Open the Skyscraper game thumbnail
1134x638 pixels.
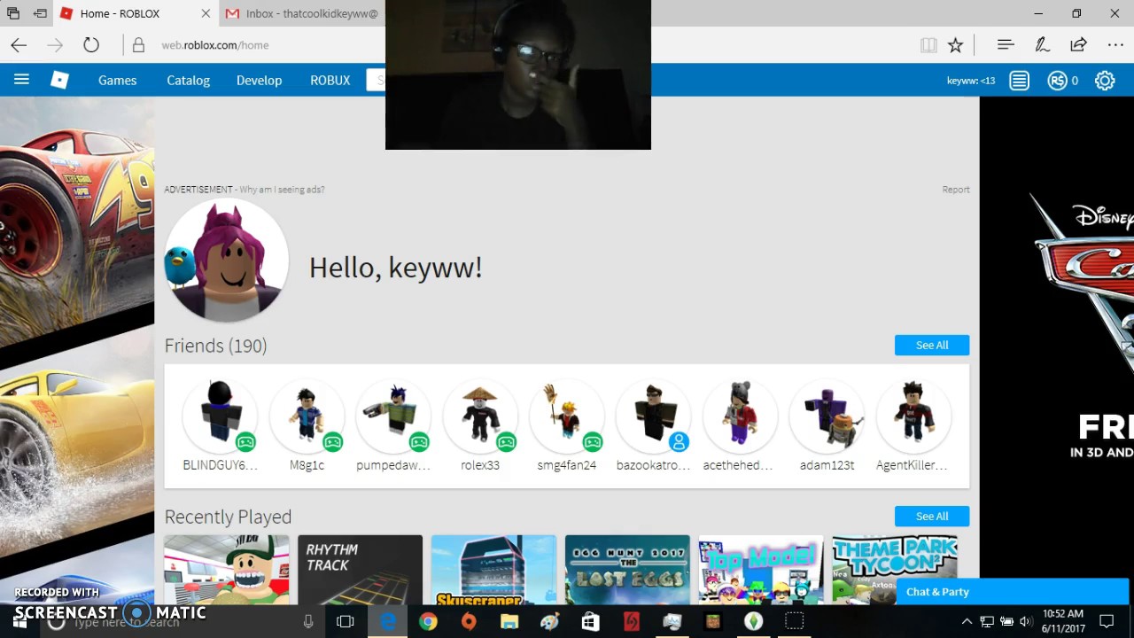click(x=493, y=570)
